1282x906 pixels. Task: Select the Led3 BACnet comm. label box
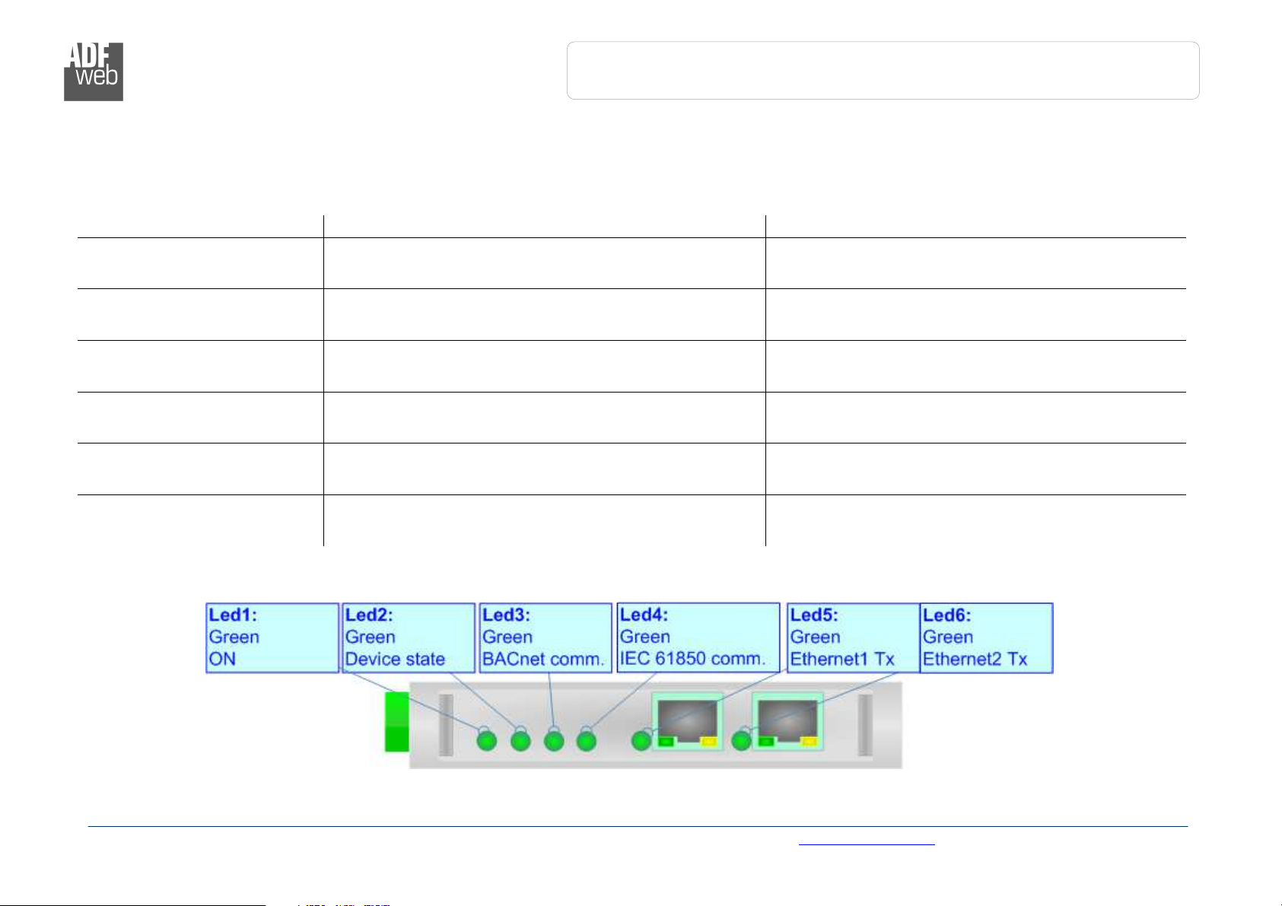coord(546,638)
